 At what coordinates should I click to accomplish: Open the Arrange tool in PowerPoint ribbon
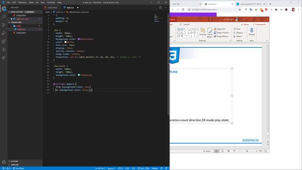tap(202, 32)
